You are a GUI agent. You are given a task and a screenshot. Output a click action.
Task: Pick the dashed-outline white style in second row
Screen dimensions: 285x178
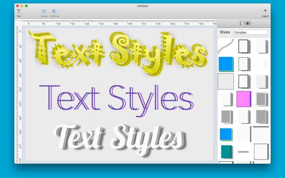click(x=243, y=64)
